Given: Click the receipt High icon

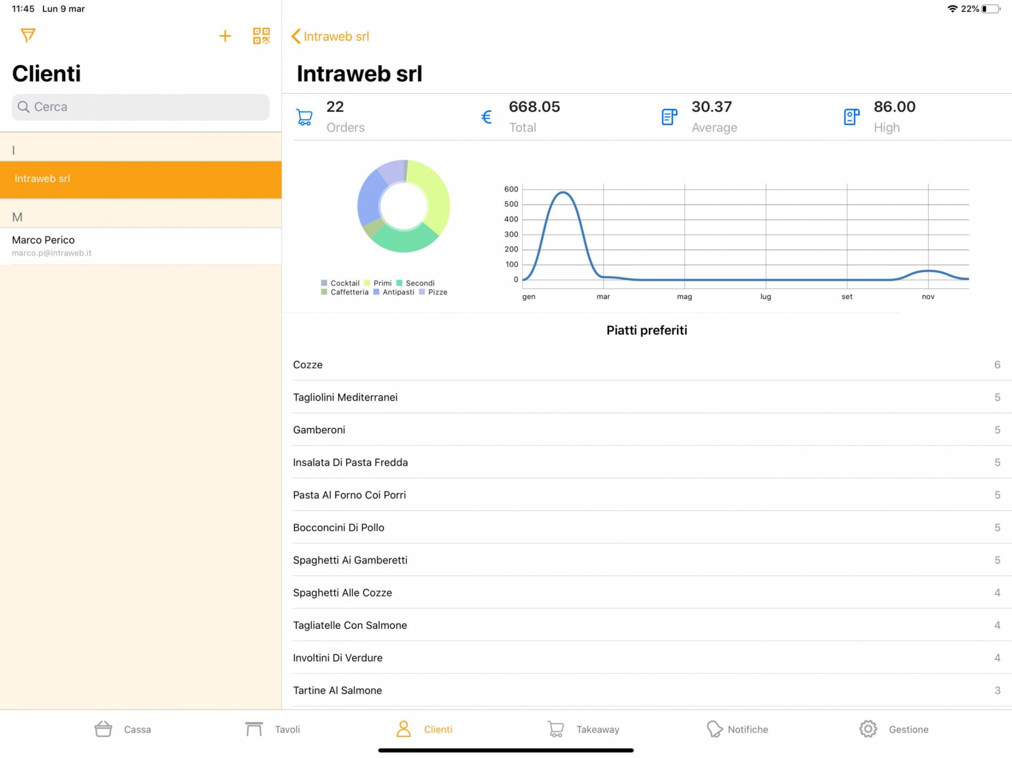Looking at the screenshot, I should tap(851, 117).
